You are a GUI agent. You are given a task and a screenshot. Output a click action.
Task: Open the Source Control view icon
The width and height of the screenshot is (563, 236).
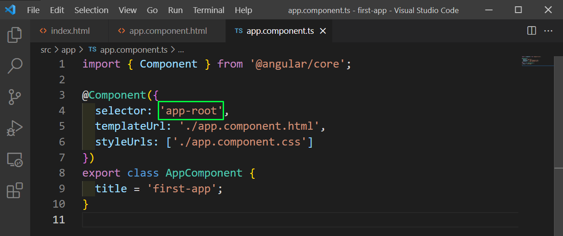15,97
